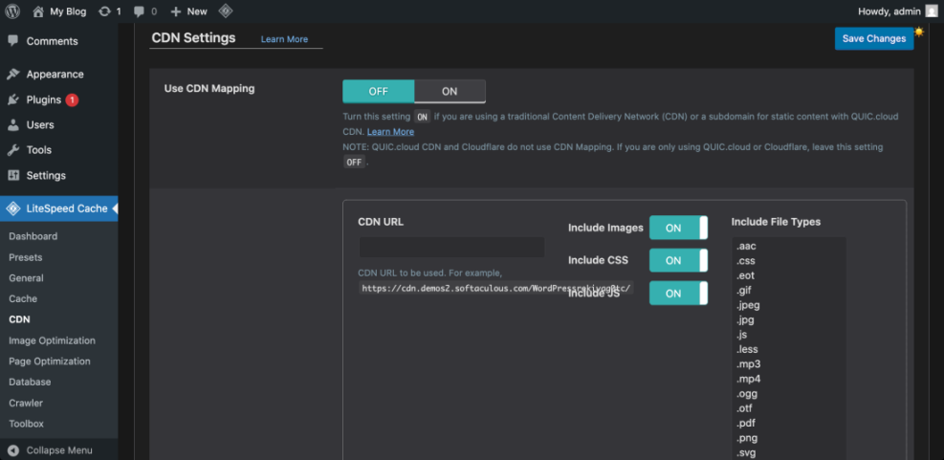
Task: Click the .css file type entry
Action: [745, 261]
